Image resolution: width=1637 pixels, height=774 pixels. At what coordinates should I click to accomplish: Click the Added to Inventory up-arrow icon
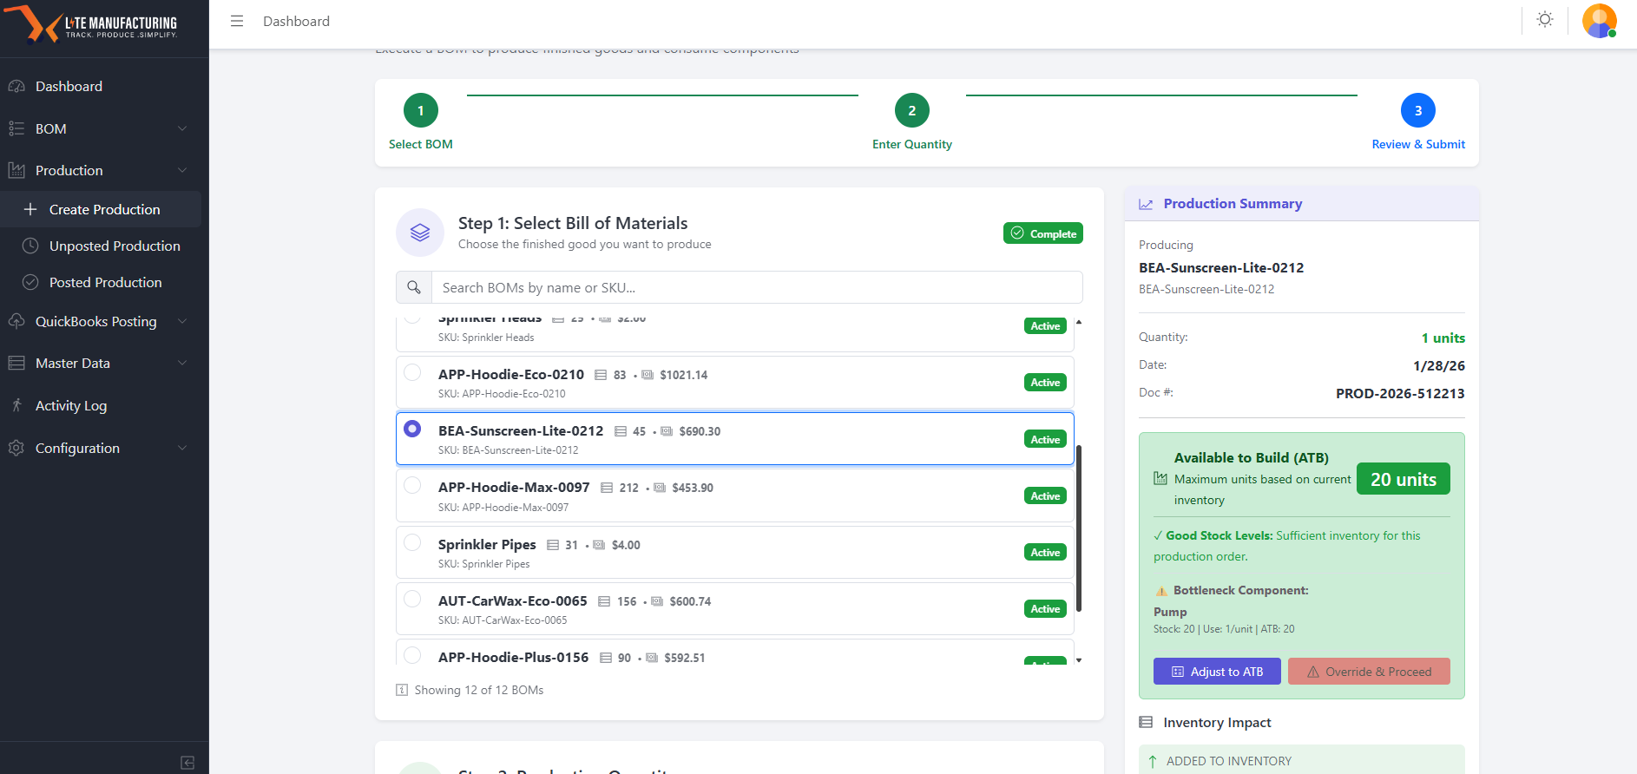tap(1153, 761)
